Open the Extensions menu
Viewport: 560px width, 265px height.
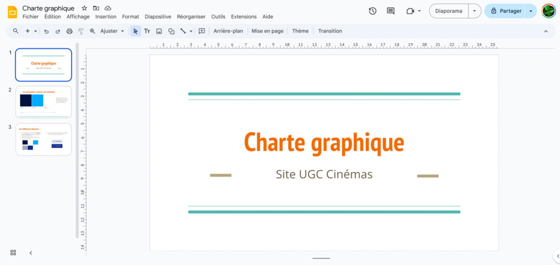(x=243, y=17)
